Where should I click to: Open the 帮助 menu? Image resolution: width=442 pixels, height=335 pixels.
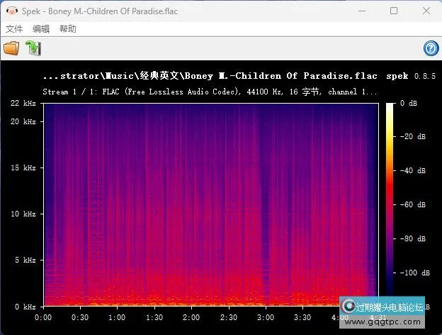coord(68,29)
